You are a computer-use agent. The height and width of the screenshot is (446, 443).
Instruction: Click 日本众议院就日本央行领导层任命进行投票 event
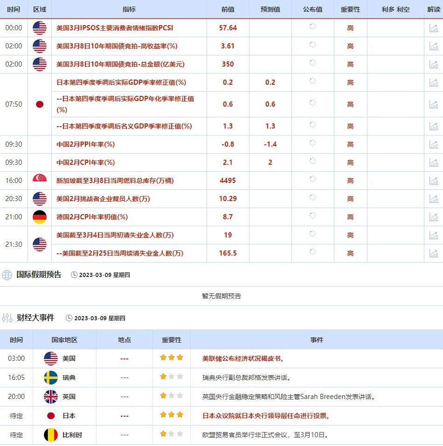pos(266,416)
